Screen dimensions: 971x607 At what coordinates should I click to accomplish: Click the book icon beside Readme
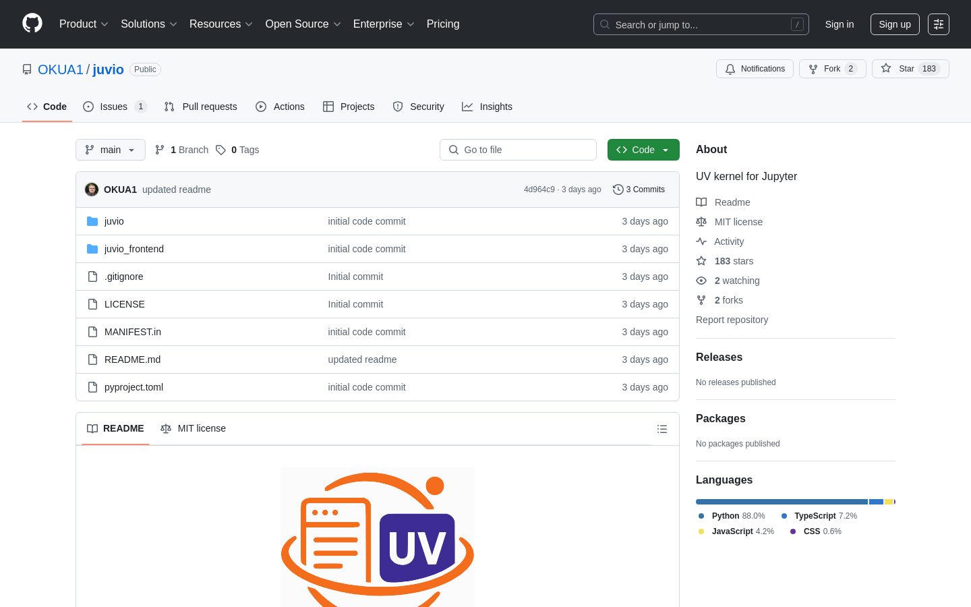click(701, 202)
